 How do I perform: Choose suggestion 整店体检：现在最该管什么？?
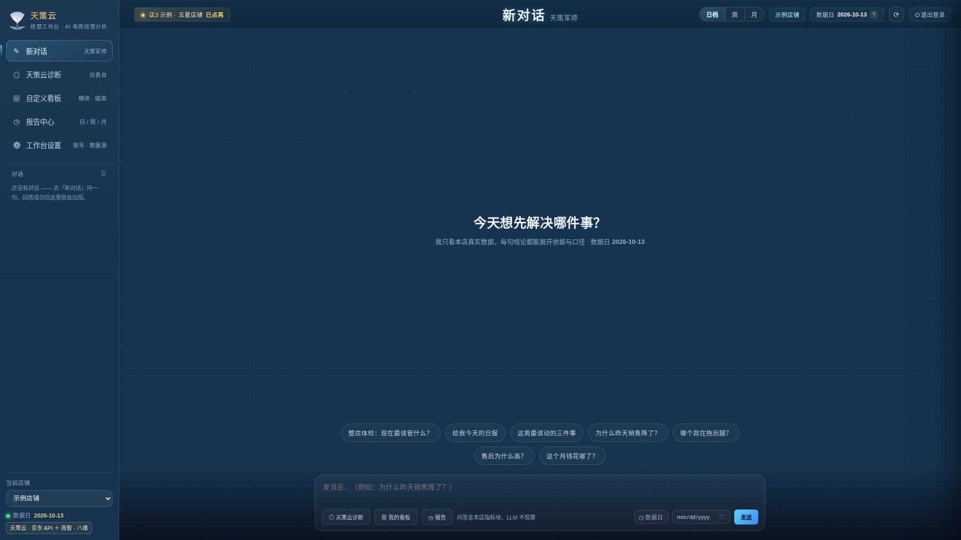(x=390, y=433)
